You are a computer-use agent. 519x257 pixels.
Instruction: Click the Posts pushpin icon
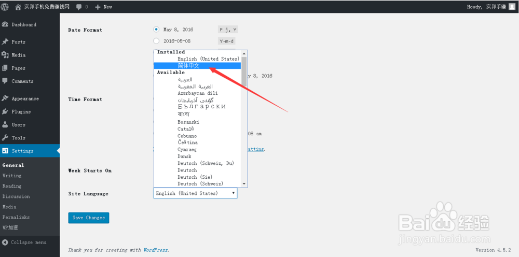[x=5, y=42]
